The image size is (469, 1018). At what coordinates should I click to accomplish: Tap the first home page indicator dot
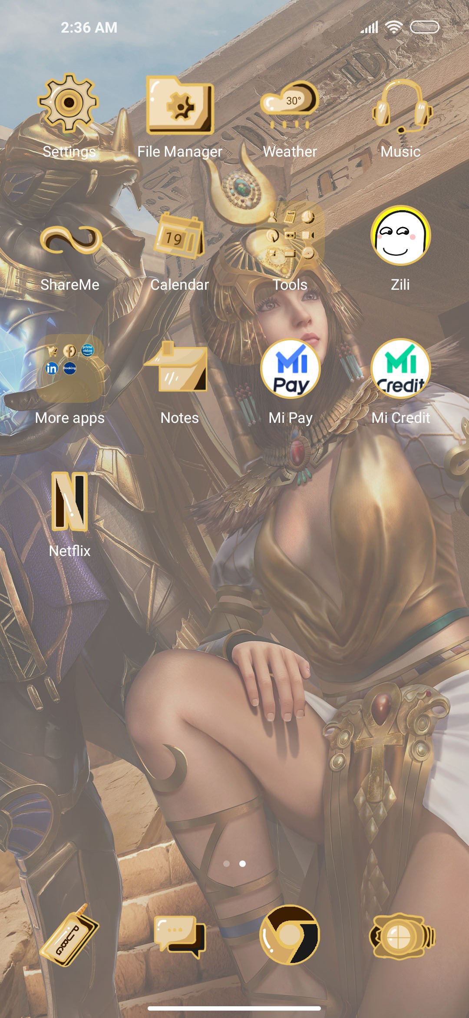pyautogui.click(x=226, y=864)
